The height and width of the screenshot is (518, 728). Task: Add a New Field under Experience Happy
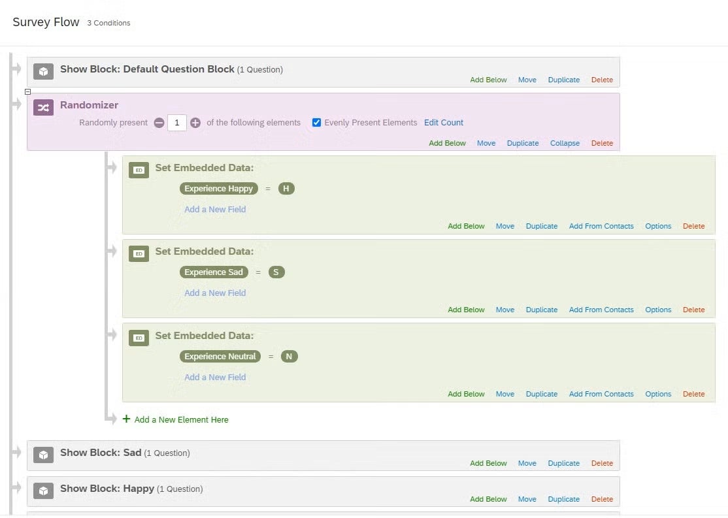(215, 209)
